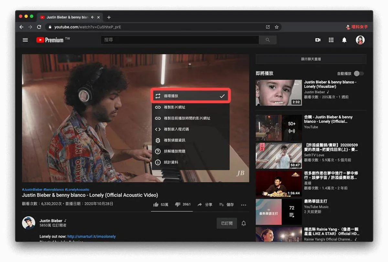Reload the page with refresh icon
The image size is (388, 262).
click(39, 27)
